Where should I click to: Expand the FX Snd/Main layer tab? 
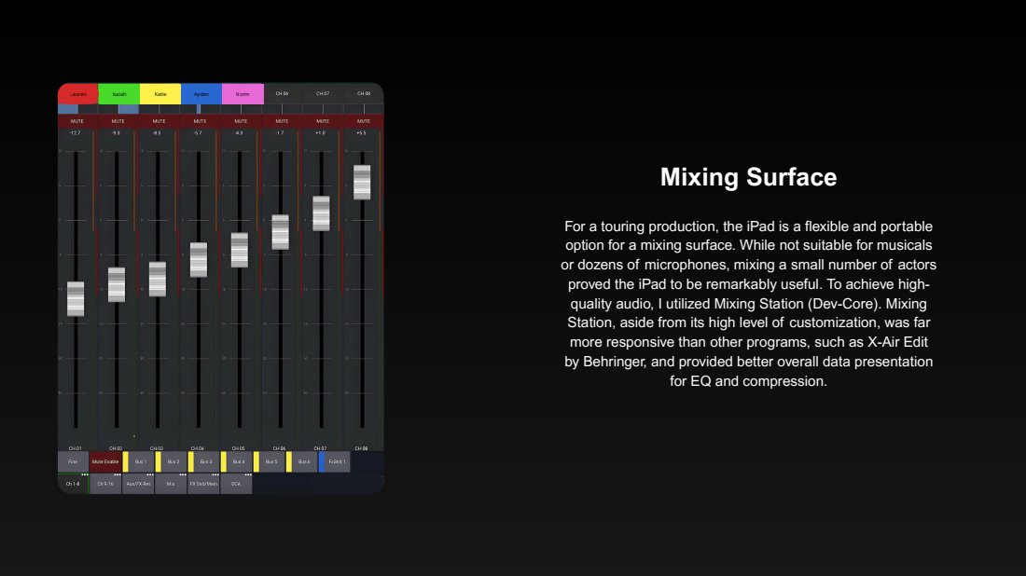[203, 485]
